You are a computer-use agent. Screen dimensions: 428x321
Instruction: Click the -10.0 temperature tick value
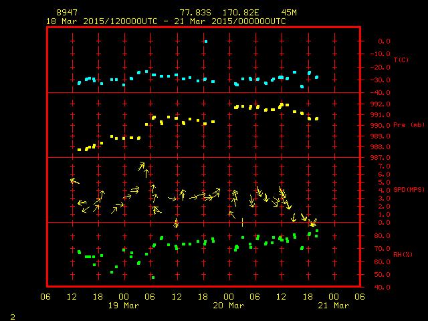[381, 53]
